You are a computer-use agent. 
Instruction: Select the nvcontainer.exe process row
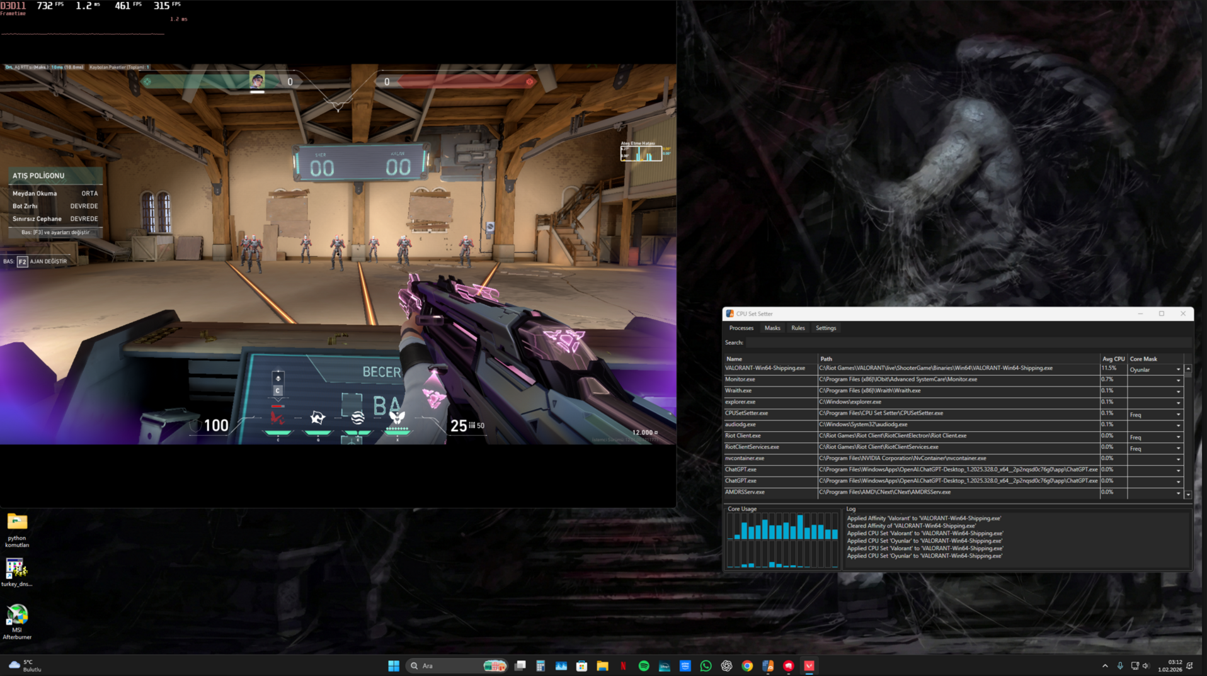coord(954,458)
